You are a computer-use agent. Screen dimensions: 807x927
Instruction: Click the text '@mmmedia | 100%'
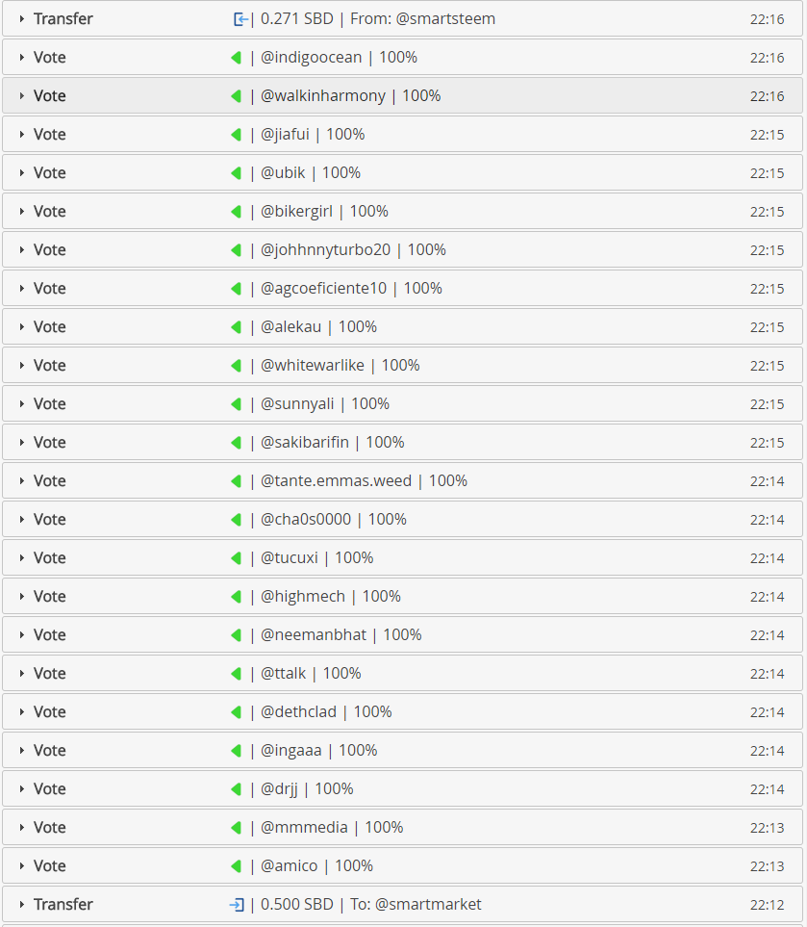point(332,827)
